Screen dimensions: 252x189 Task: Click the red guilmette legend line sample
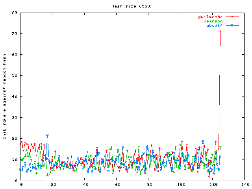point(232,17)
